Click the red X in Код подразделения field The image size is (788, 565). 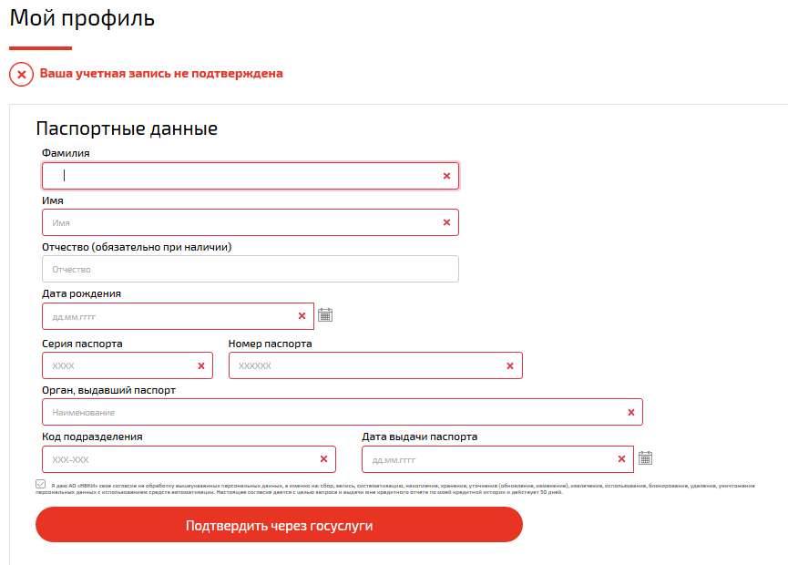click(x=323, y=459)
